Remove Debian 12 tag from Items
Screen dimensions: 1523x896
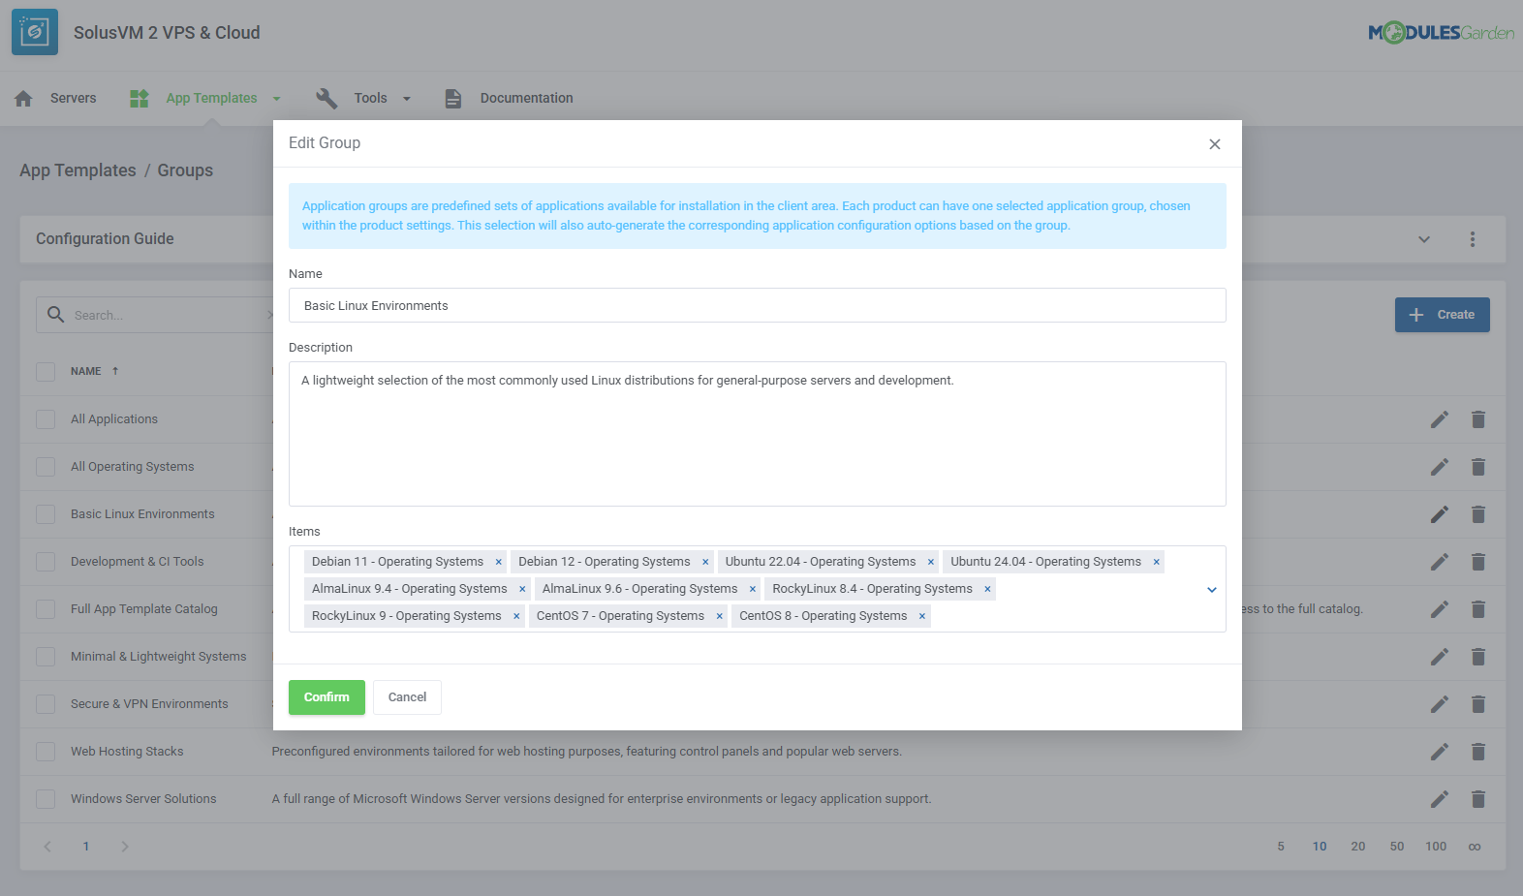(705, 562)
